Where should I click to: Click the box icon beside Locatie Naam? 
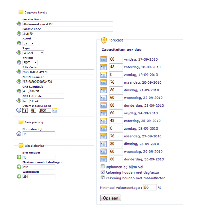click(x=19, y=24)
